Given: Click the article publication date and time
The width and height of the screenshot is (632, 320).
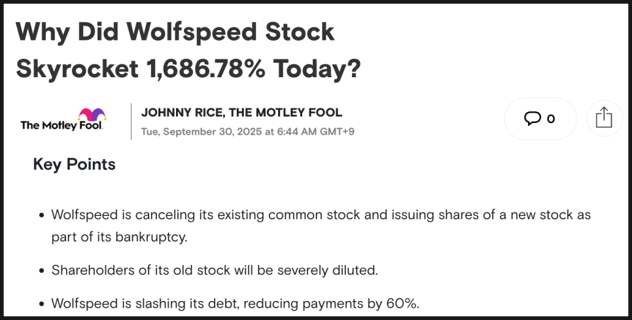Looking at the screenshot, I should (x=247, y=132).
